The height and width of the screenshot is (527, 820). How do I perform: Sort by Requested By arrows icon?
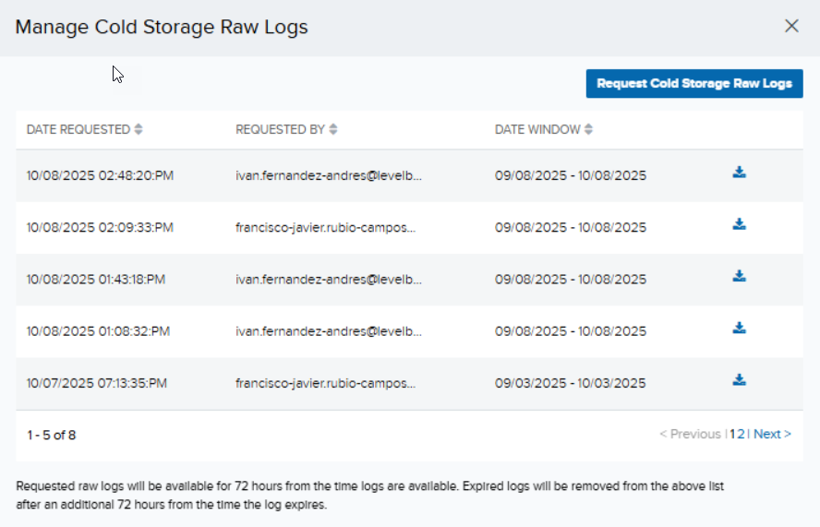(x=333, y=130)
